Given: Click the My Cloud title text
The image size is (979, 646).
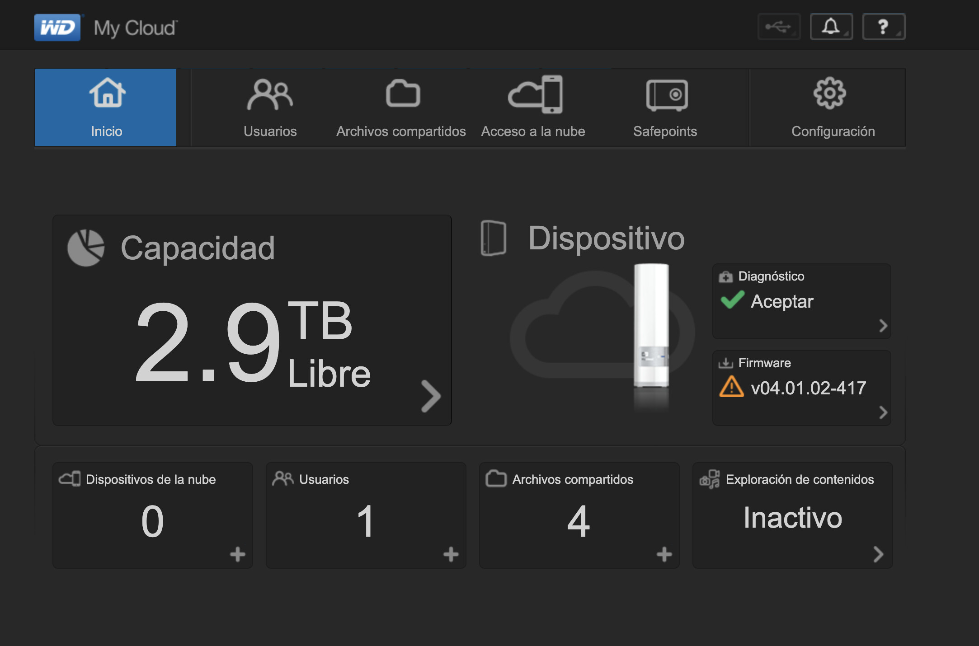Looking at the screenshot, I should (x=136, y=28).
